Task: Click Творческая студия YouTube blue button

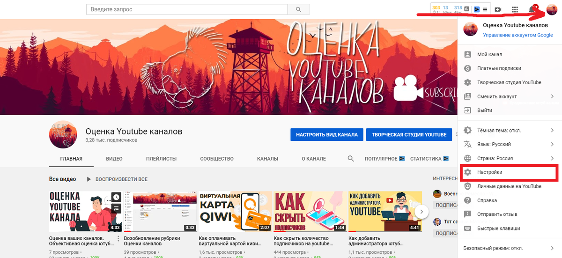Action: [x=409, y=134]
